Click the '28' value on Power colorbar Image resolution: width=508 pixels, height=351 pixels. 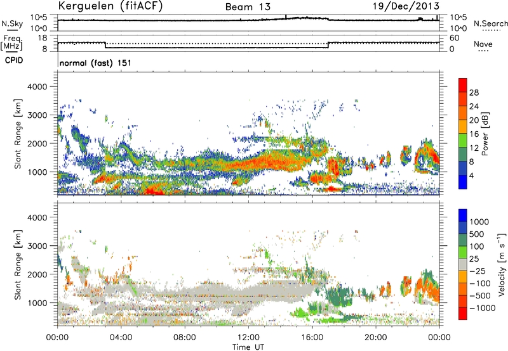click(474, 93)
